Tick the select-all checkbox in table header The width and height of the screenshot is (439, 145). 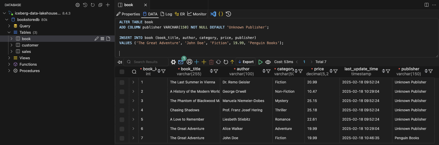122,71
